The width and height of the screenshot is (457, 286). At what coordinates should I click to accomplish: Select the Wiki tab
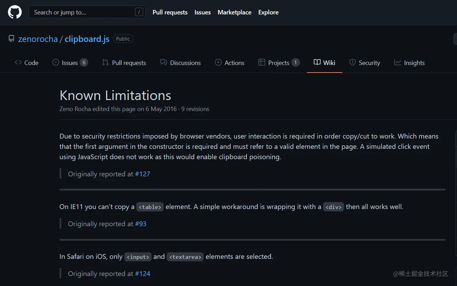coord(324,63)
